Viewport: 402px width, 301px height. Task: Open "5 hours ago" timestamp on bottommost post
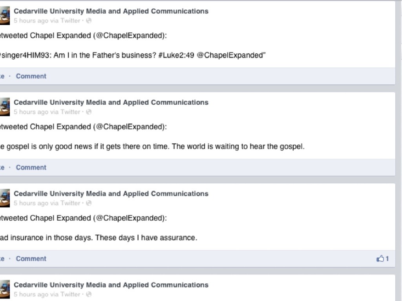[31, 295]
